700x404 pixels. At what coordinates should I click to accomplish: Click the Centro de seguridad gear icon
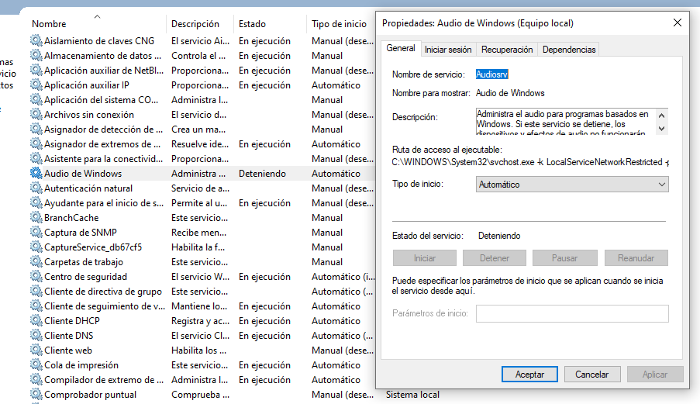[36, 276]
